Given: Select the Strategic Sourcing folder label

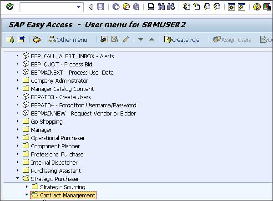Looking at the screenshot, I should point(63,187).
